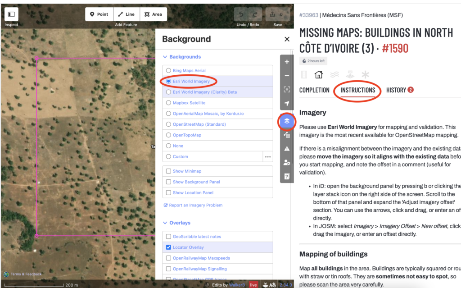Select the Point drawing tool
The height and width of the screenshot is (288, 461).
99,14
